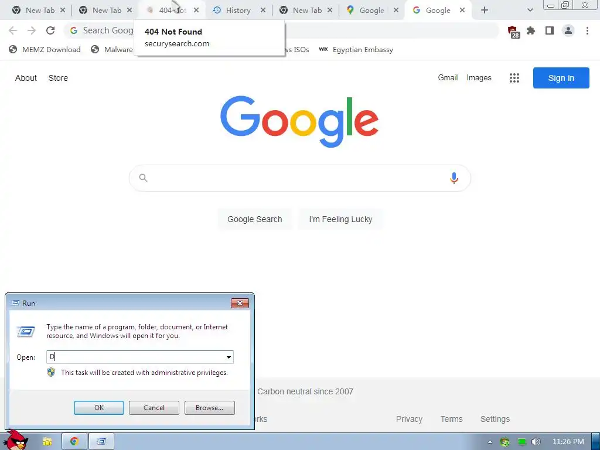Reload the current page
The width and height of the screenshot is (600, 450).
(50, 30)
